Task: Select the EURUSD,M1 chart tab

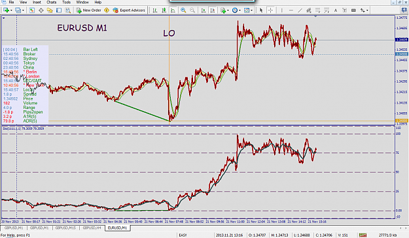Action: click(117, 228)
